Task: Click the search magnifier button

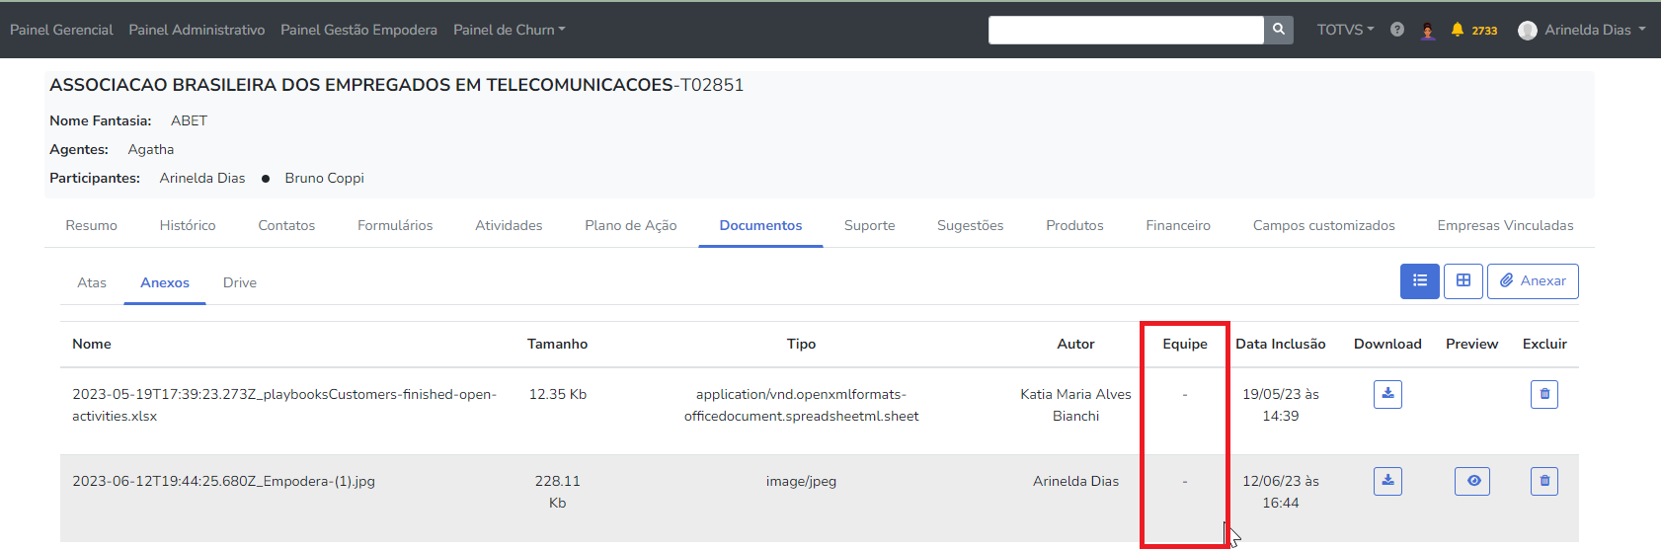Action: point(1278,30)
